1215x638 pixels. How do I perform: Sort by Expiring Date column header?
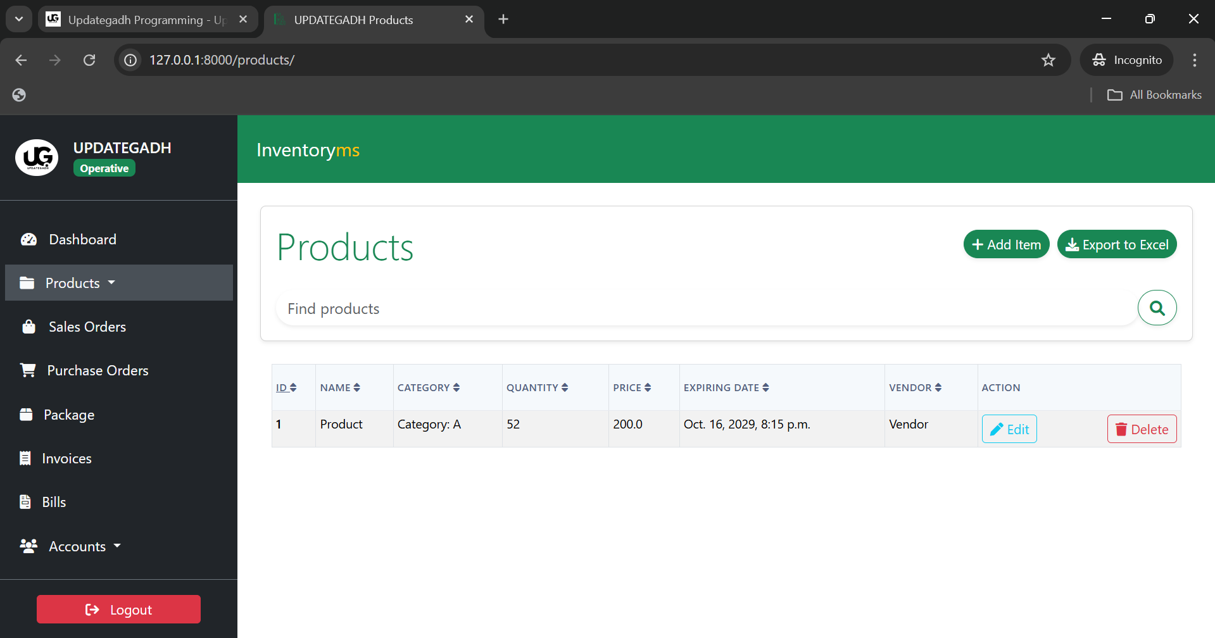coord(726,387)
